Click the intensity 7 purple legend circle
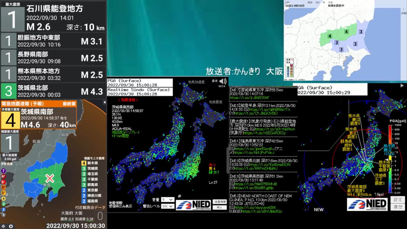The image size is (407, 229). [3, 171]
